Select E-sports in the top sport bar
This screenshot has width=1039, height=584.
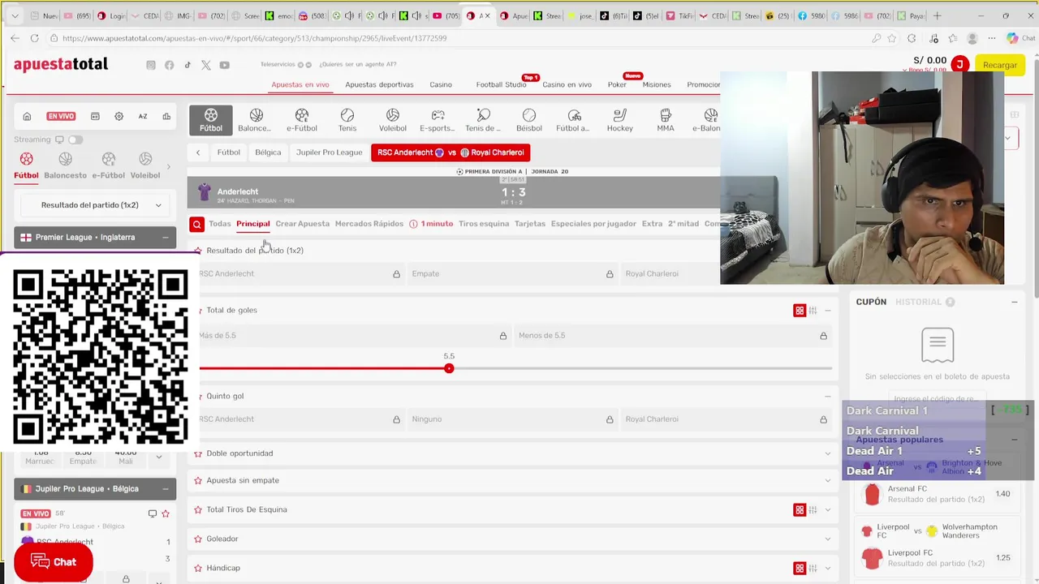pyautogui.click(x=438, y=120)
